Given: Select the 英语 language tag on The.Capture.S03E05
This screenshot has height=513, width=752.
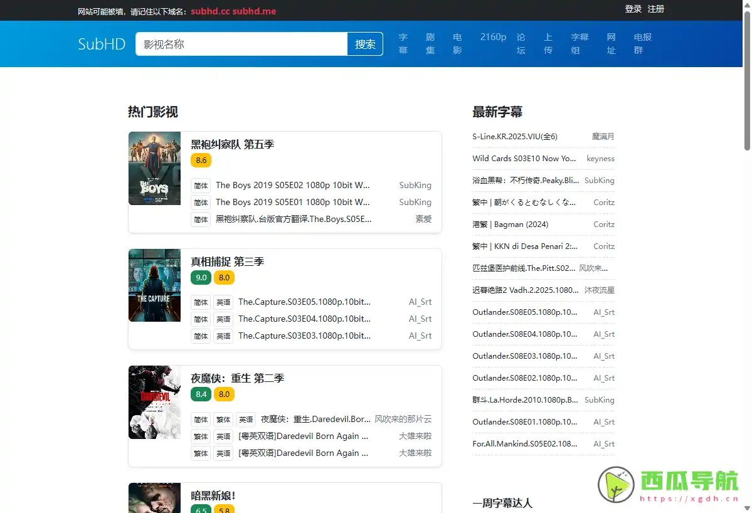Looking at the screenshot, I should (x=223, y=302).
